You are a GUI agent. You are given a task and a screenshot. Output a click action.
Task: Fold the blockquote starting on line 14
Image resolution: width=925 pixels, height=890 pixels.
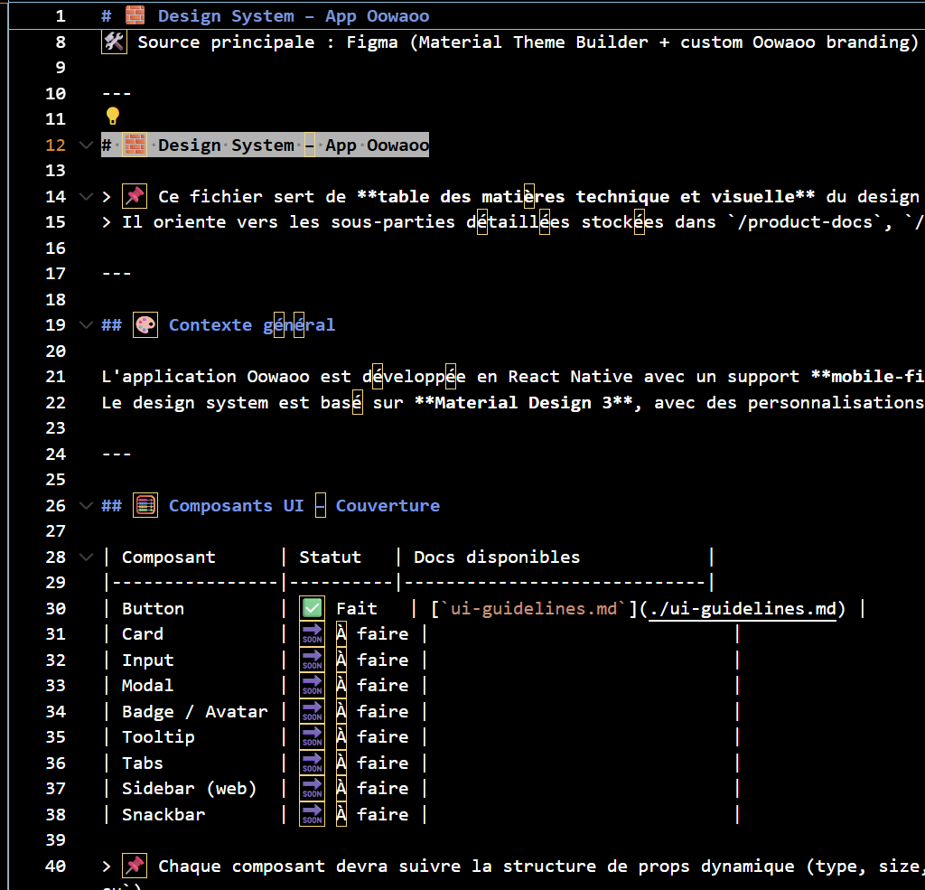pos(86,197)
